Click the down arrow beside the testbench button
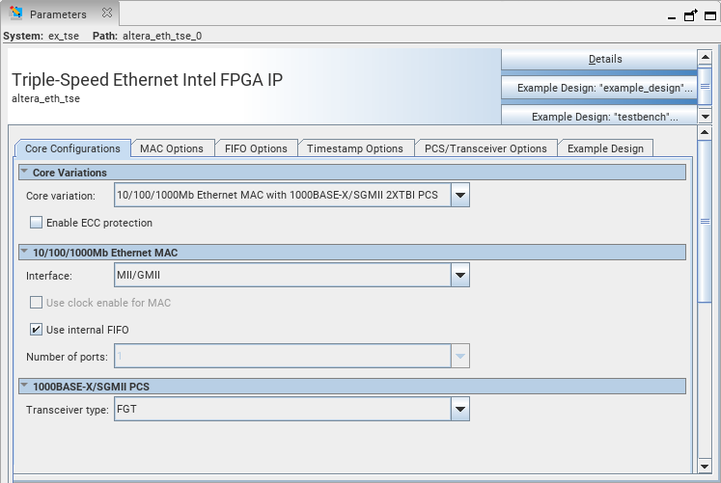 pos(705,116)
